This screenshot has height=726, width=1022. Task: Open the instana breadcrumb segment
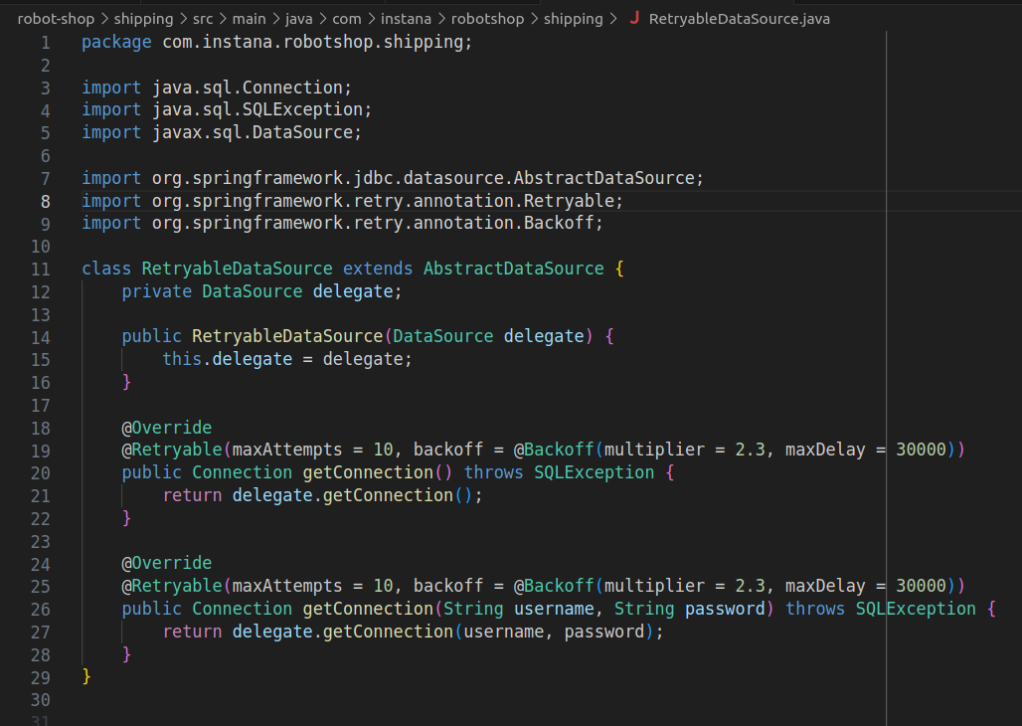coord(406,19)
